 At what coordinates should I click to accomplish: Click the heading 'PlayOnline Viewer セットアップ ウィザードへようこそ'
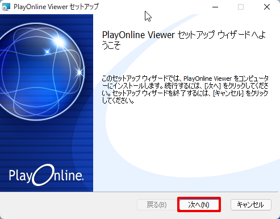[x=183, y=40]
